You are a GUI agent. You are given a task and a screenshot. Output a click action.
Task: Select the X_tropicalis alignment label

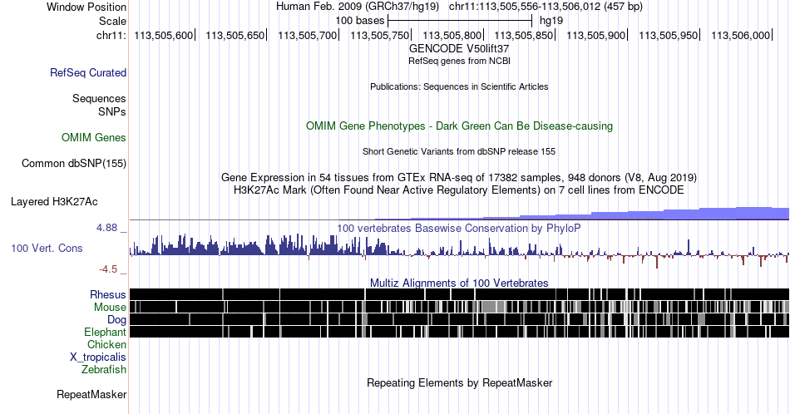(x=98, y=357)
